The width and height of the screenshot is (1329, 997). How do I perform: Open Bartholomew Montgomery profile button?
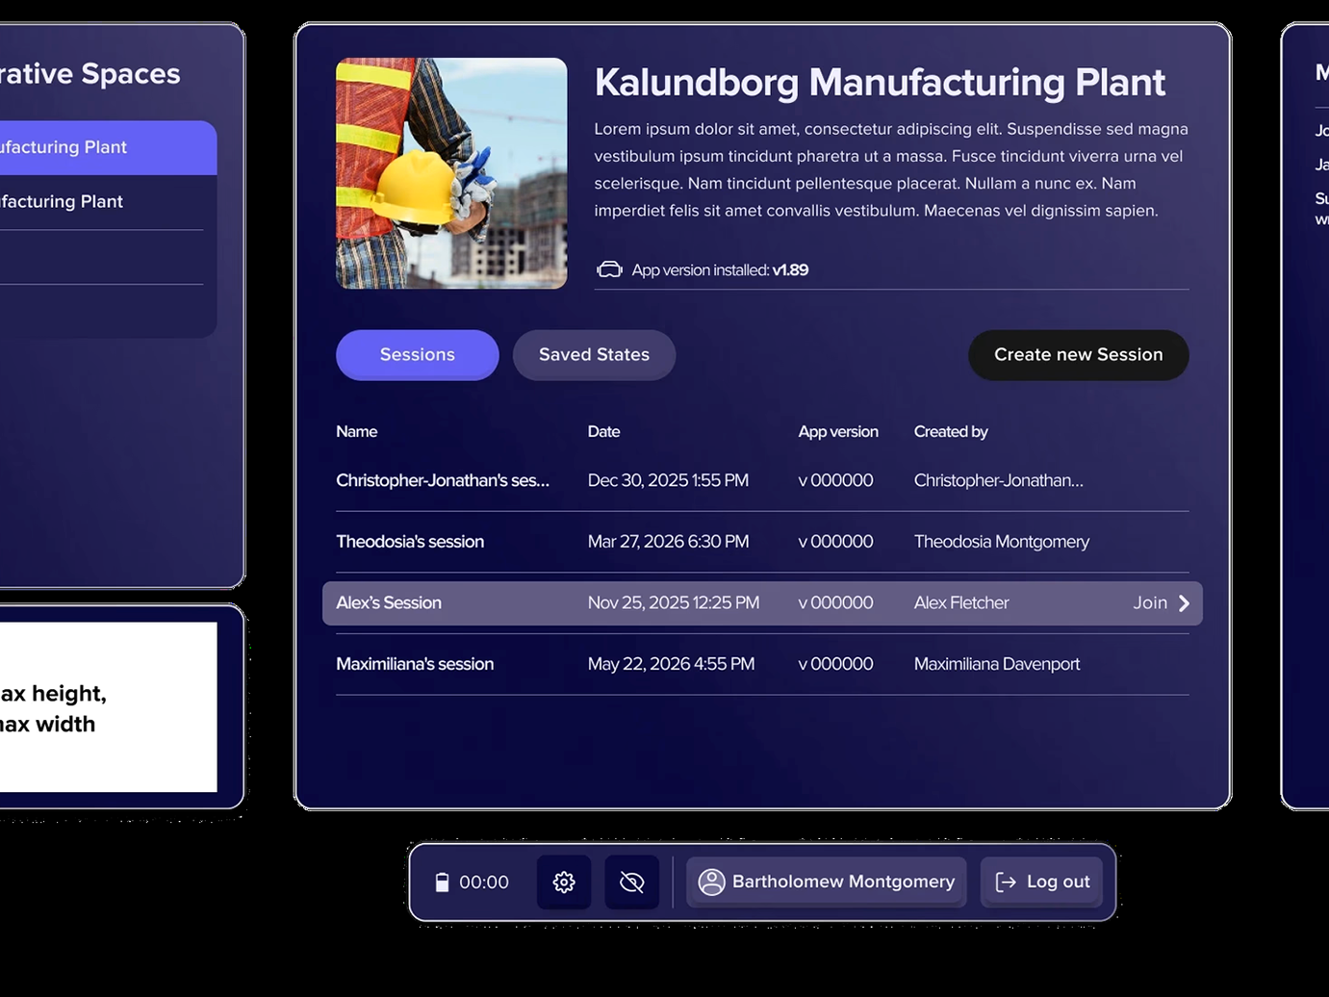(x=826, y=882)
